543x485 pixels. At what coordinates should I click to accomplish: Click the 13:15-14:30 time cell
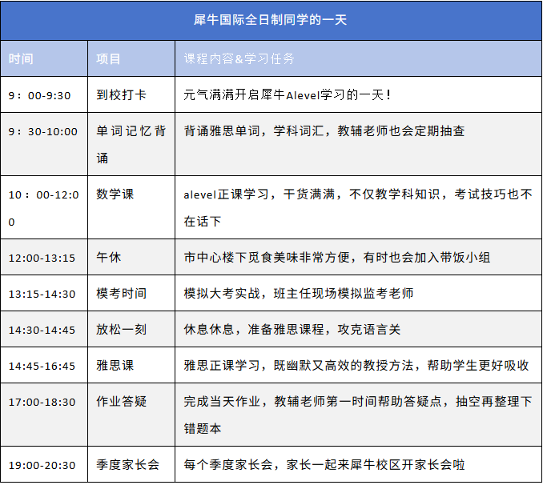tap(42, 295)
